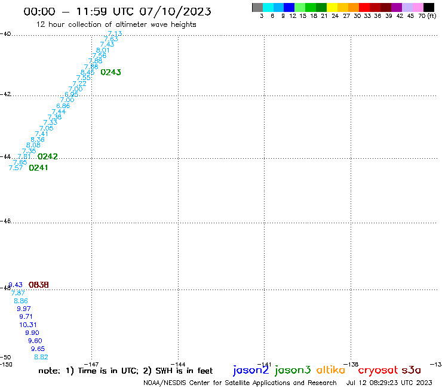
Task: Click the 9.65 wave height value
Action: pos(38,349)
